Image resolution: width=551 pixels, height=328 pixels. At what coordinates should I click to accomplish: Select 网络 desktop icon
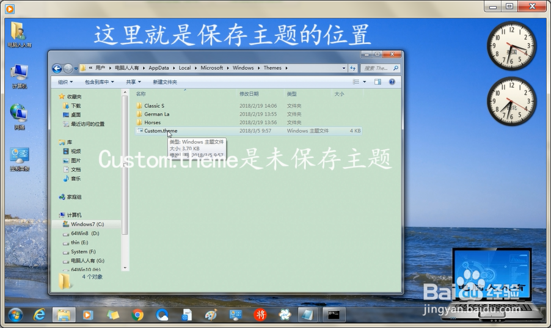pyautogui.click(x=19, y=117)
